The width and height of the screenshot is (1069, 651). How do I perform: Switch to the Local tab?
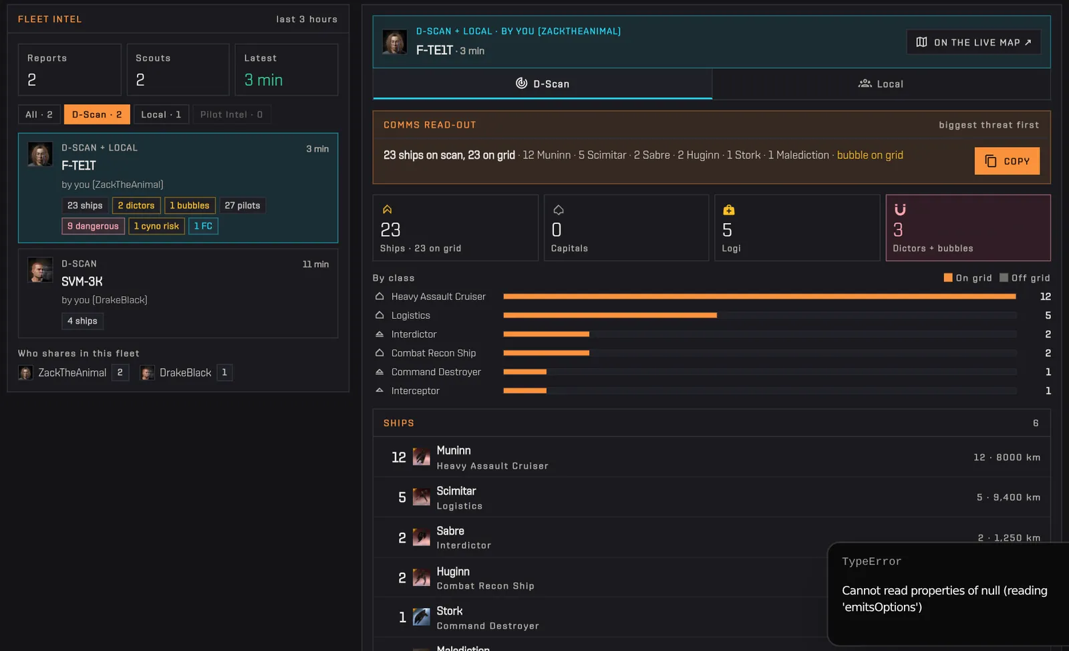(881, 84)
